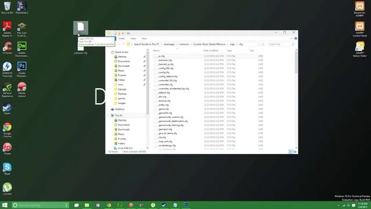Open the Quick Access Toolbar customize dropdown
Image resolution: width=371 pixels, height=209 pixels.
[123, 34]
